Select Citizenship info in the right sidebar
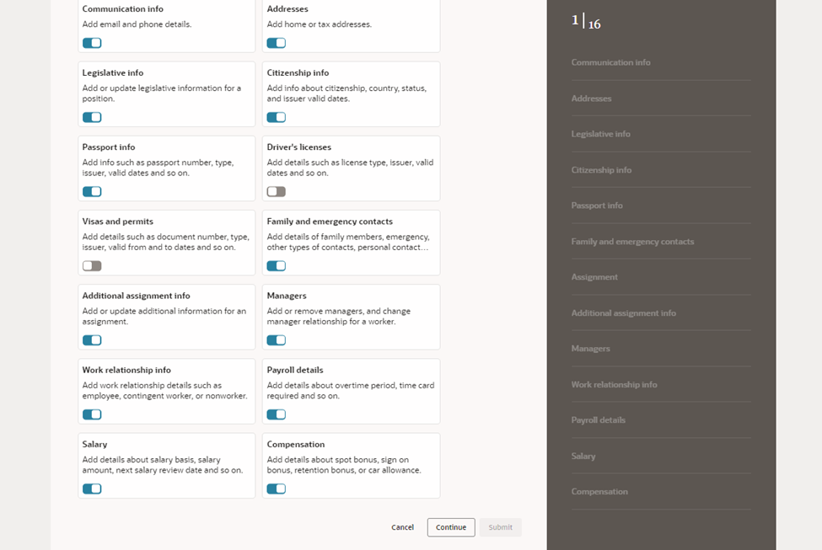This screenshot has height=550, width=822. [x=599, y=169]
